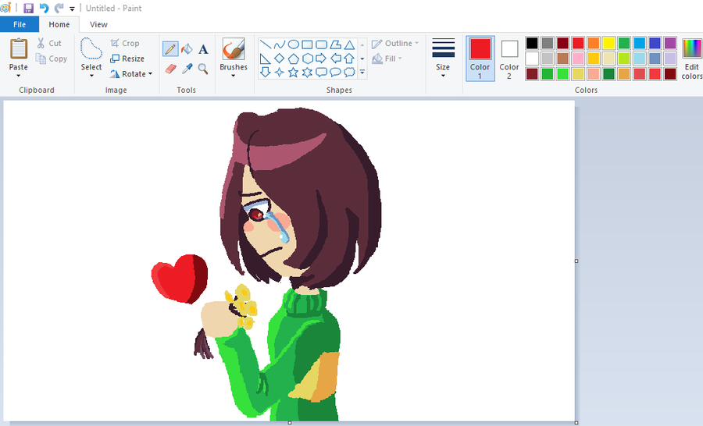Choose the Pentagon shape
This screenshot has height=426, width=703.
coord(293,59)
